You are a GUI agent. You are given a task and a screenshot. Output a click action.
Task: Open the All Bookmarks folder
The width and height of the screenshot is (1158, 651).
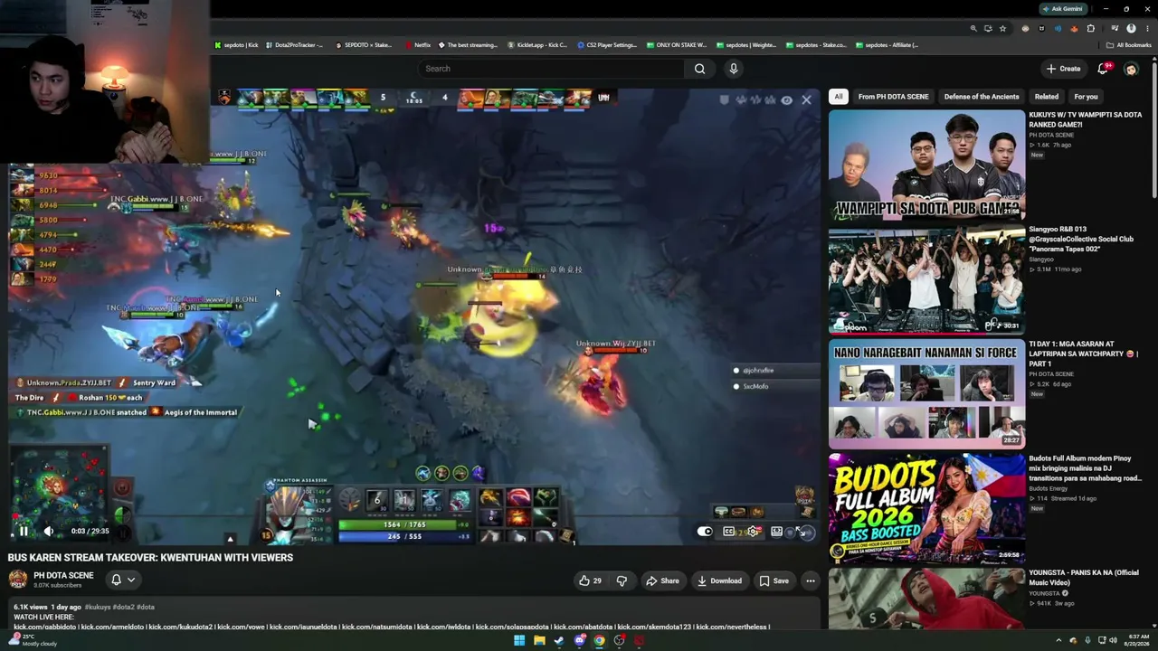coord(1129,45)
